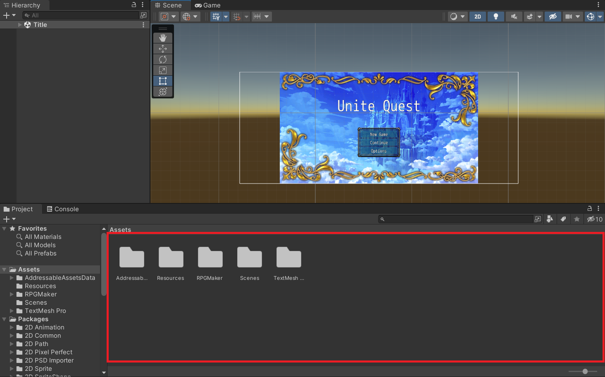Open the RPGMaker folder thumbnail
The width and height of the screenshot is (605, 377).
coord(210,258)
